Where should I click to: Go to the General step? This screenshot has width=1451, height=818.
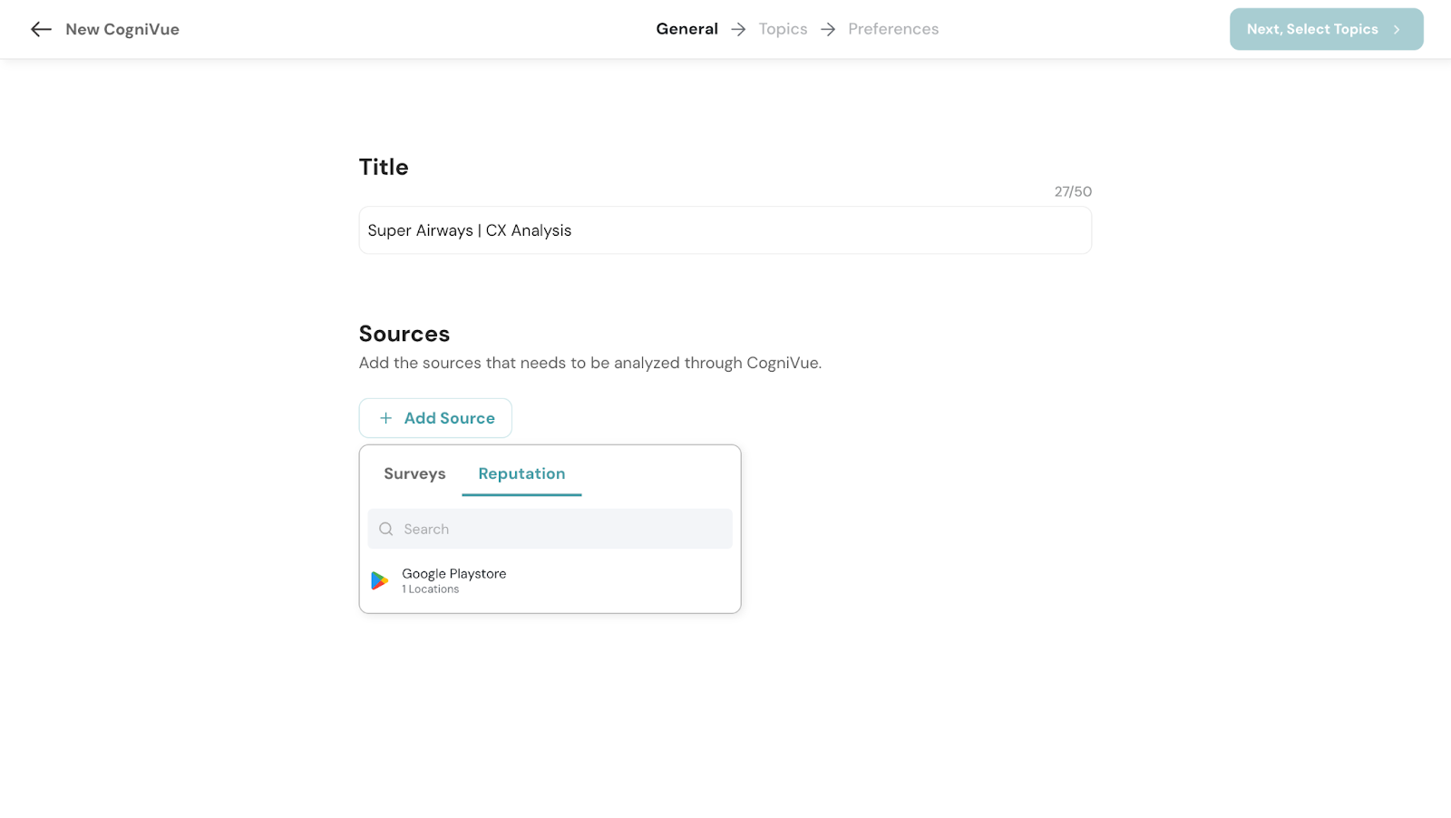pyautogui.click(x=687, y=29)
